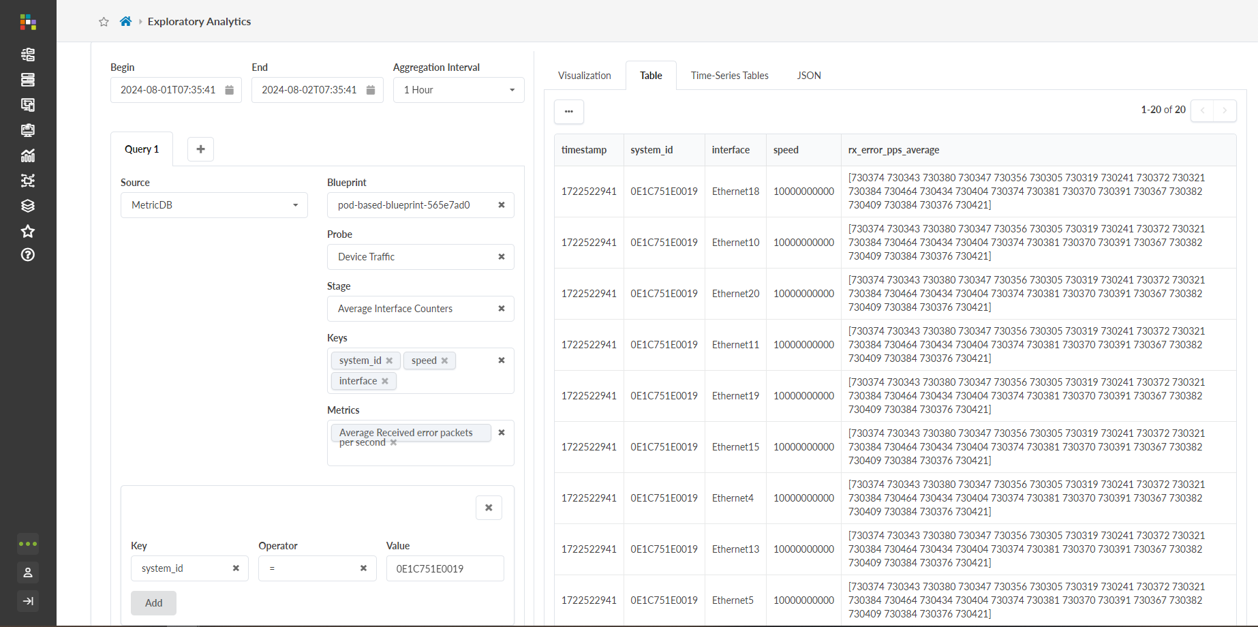Open the Favorites star icon in sidebar
The height and width of the screenshot is (627, 1258).
[x=28, y=231]
